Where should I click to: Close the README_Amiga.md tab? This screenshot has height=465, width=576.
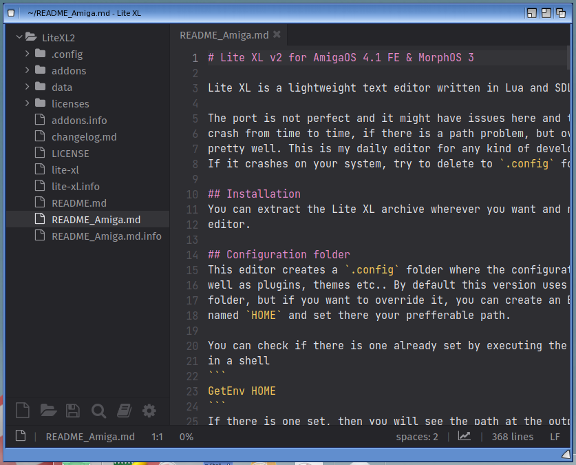277,34
